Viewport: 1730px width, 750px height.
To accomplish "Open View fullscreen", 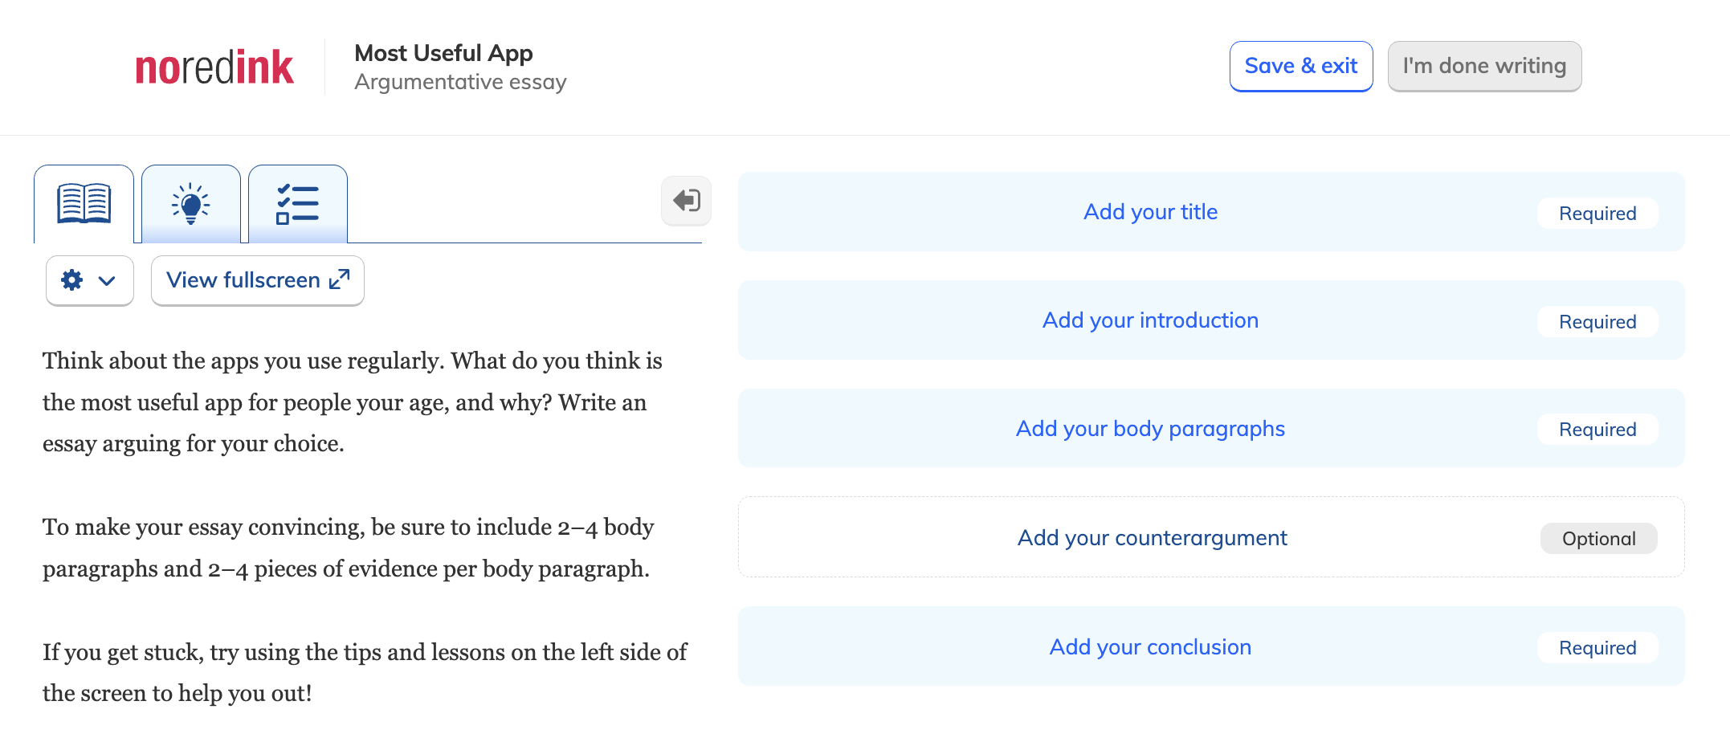I will [257, 280].
